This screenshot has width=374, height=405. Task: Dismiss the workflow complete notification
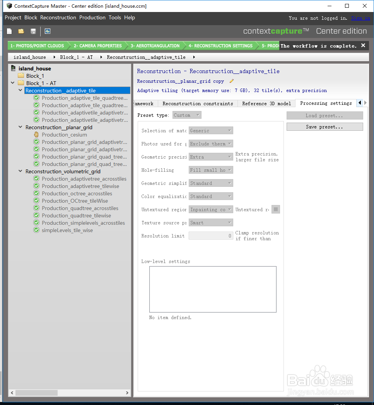click(363, 46)
